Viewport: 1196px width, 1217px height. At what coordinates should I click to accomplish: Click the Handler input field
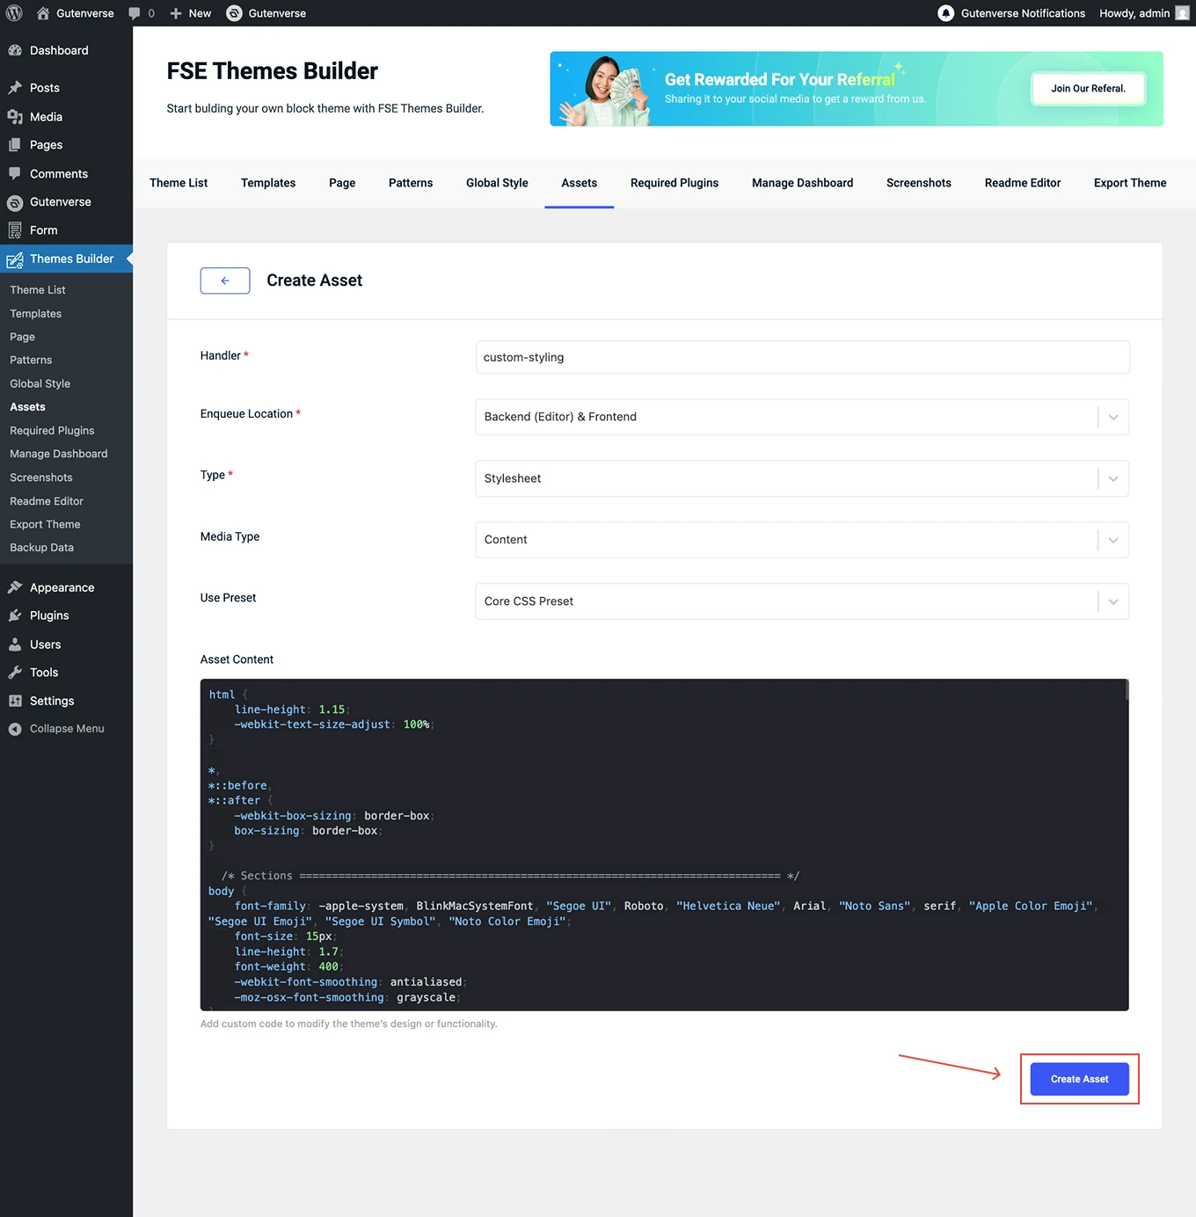click(x=802, y=357)
